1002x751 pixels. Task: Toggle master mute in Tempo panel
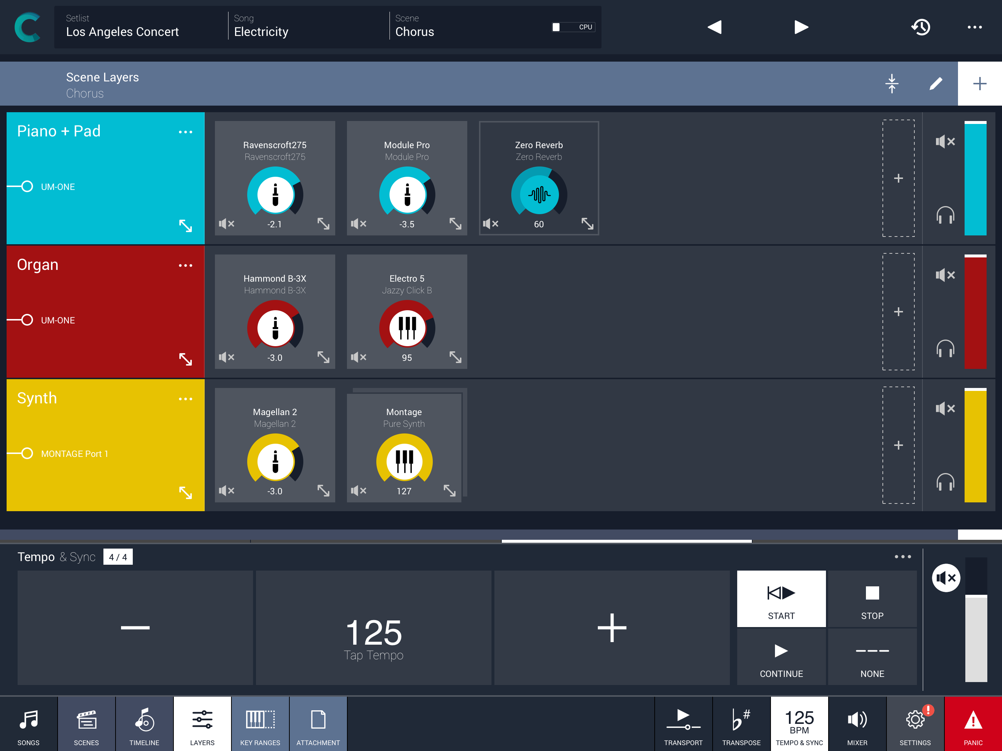coord(946,578)
